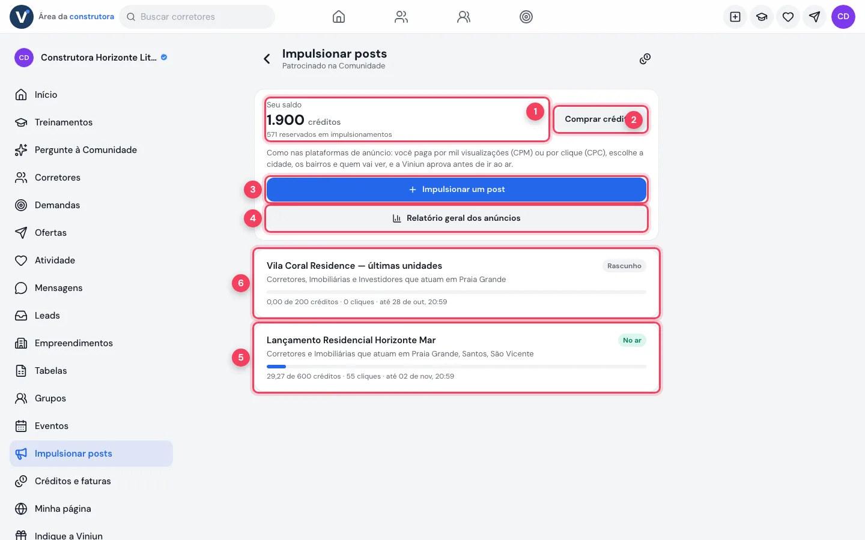This screenshot has height=540, width=865.
Task: Navigate to Demandas in the sidebar
Action: [91, 205]
